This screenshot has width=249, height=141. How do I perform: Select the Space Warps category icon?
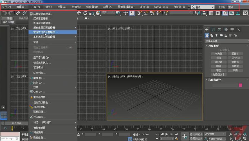point(231,35)
